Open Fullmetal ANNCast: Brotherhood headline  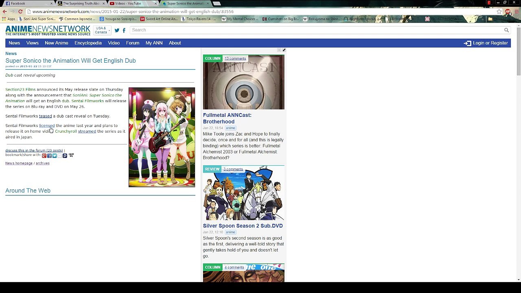tap(227, 118)
